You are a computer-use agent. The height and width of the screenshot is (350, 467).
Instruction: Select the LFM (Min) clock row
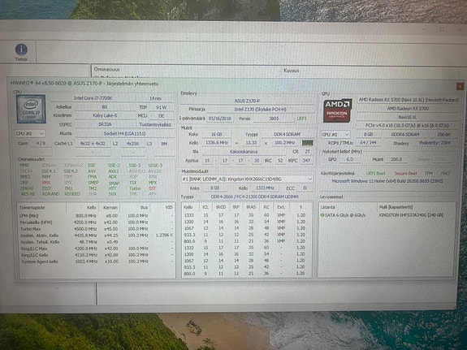tap(97, 215)
